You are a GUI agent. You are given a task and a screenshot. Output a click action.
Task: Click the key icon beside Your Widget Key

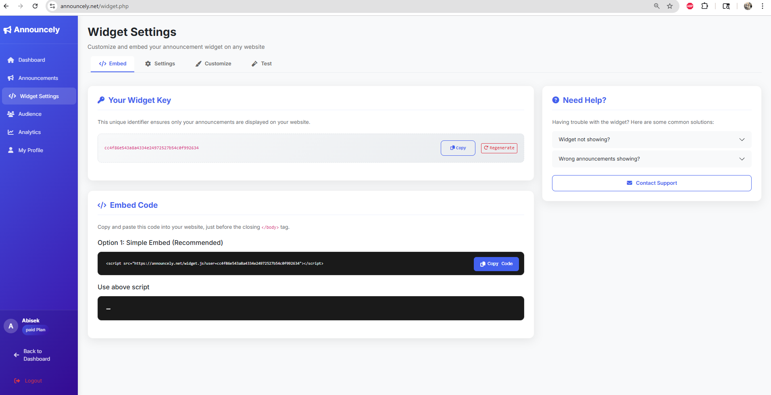click(x=101, y=100)
